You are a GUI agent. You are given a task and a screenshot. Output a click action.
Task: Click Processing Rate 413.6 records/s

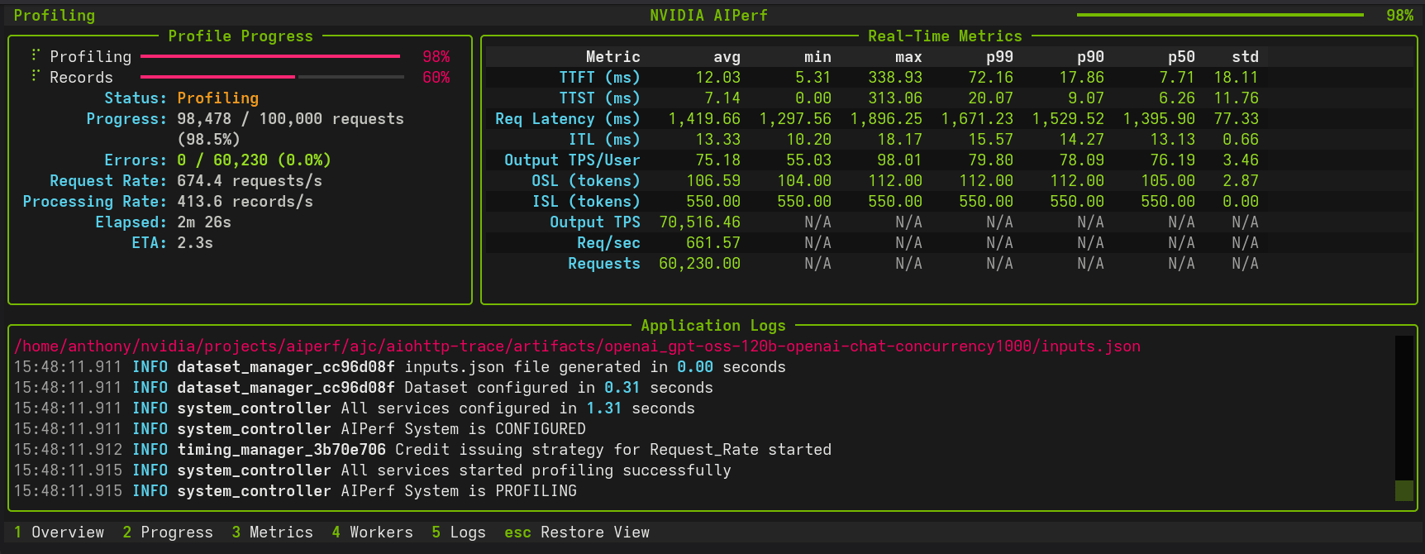coord(245,202)
